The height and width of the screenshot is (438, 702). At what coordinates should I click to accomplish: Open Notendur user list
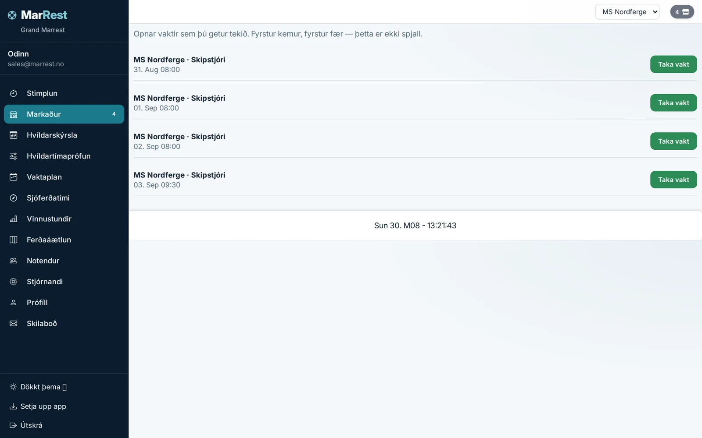click(x=64, y=261)
